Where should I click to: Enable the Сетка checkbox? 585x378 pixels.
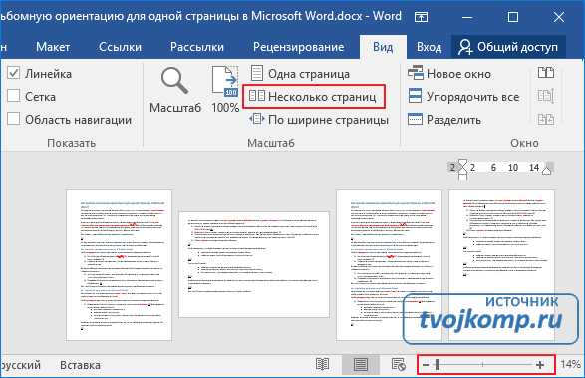pos(14,96)
